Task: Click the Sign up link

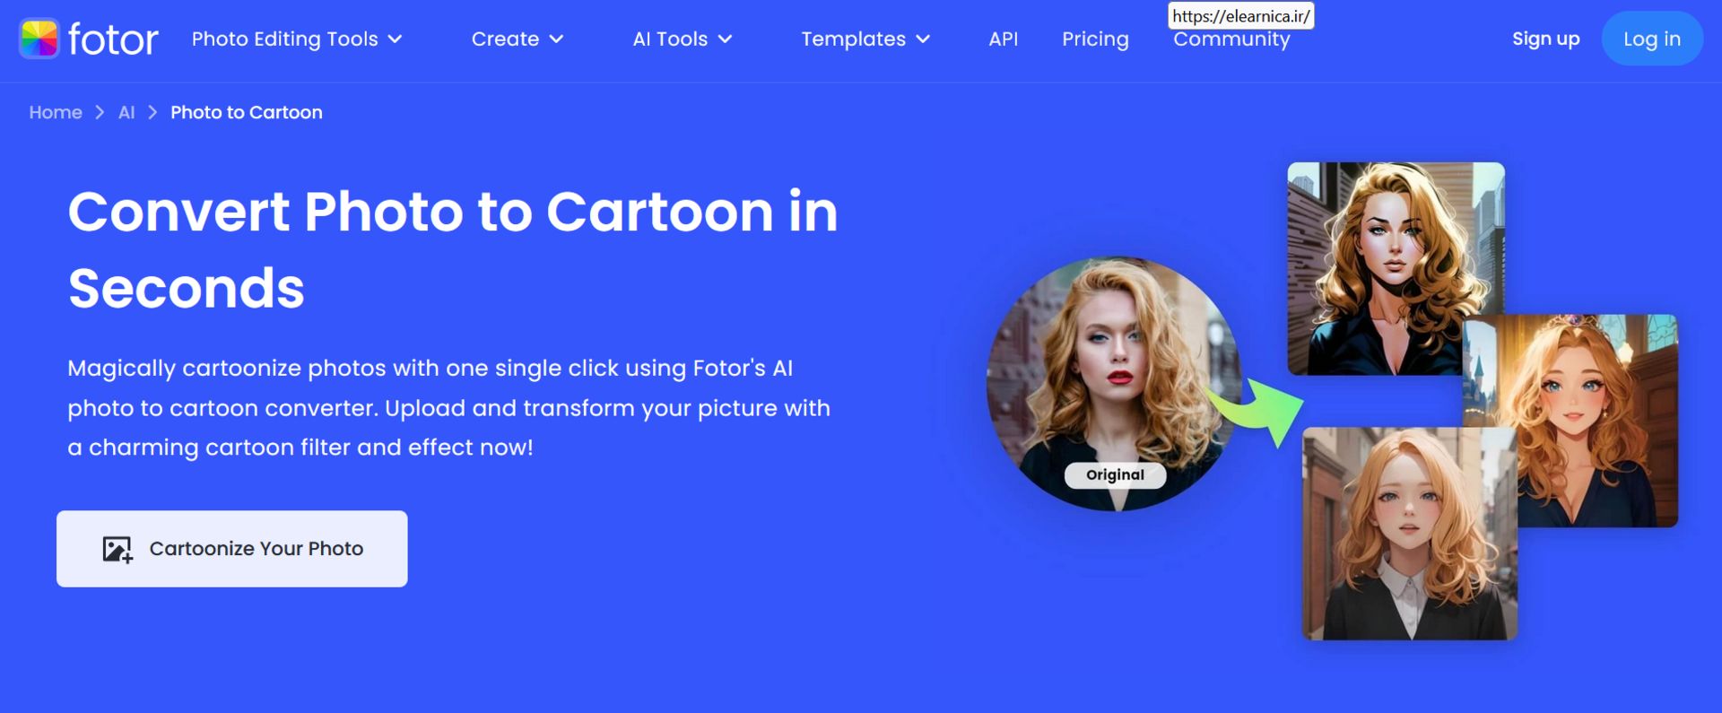Action: (1545, 39)
